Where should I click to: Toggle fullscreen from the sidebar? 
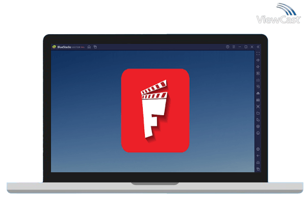coord(258,54)
